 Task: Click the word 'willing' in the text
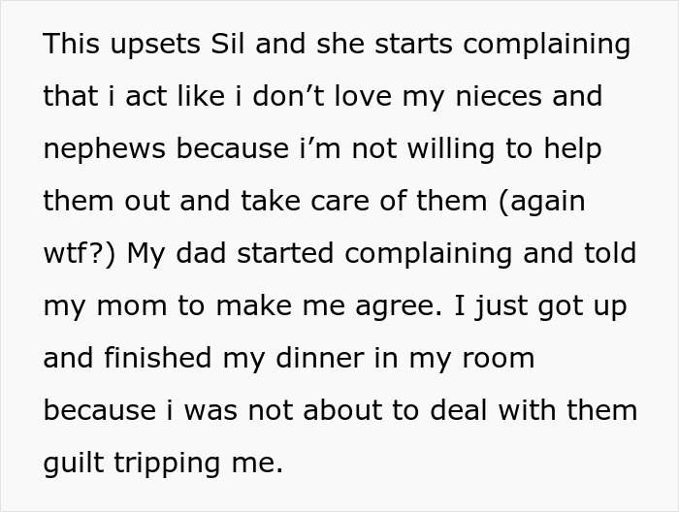(x=470, y=149)
